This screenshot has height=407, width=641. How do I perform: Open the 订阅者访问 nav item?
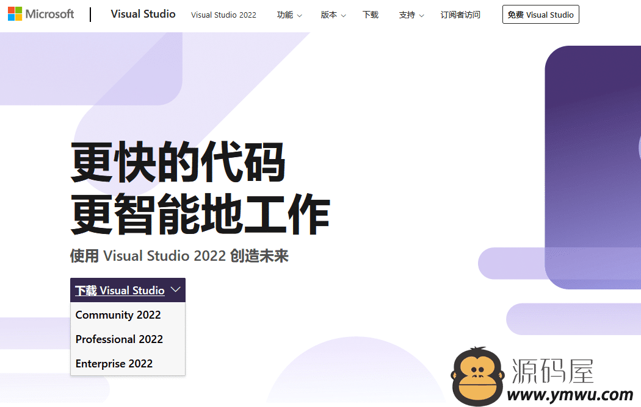pos(460,15)
